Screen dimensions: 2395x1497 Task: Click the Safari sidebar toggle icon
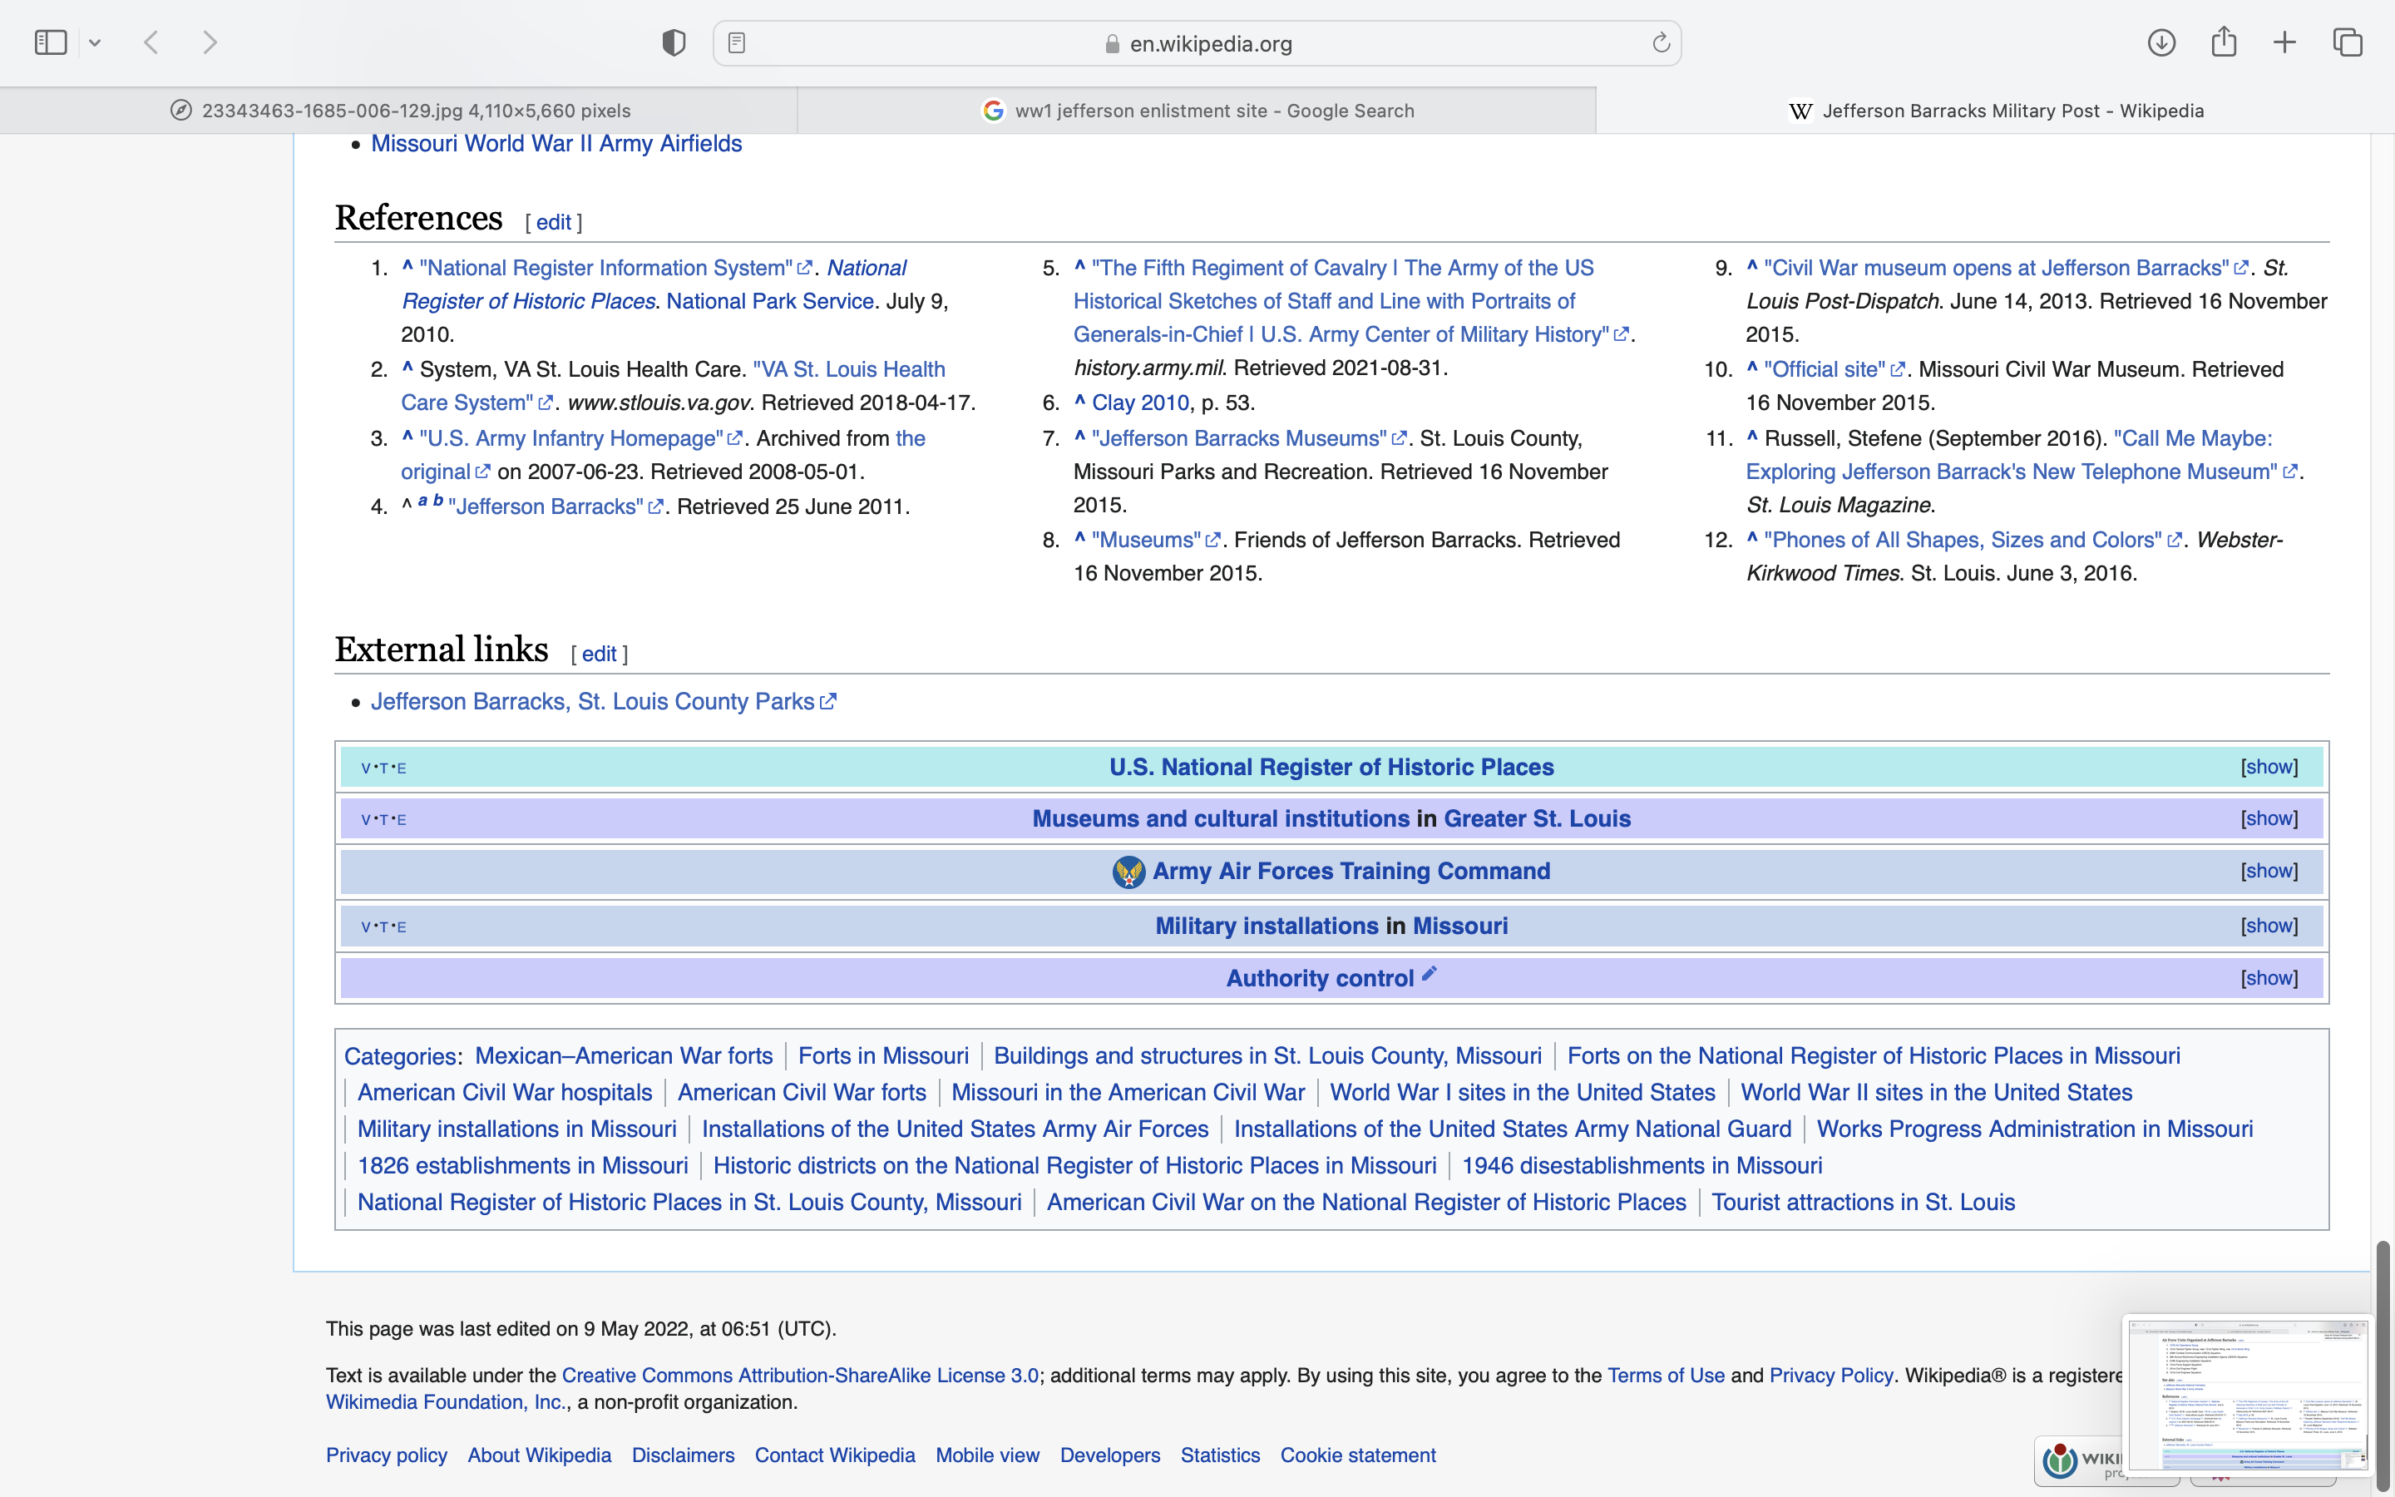(51, 42)
